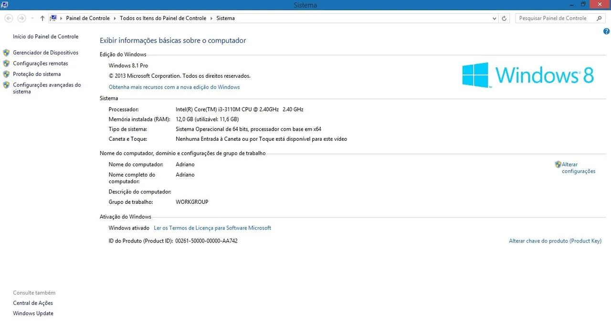The width and height of the screenshot is (611, 324).
Task: Open Ler os Termos de Licença para Software Microsoft
Action: tap(212, 228)
